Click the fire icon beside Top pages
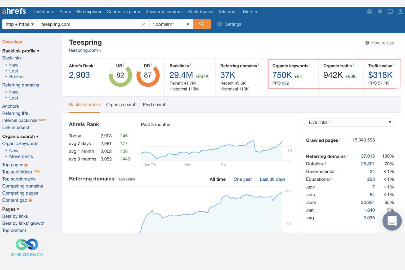This screenshot has width=405, height=270. pyautogui.click(x=26, y=165)
